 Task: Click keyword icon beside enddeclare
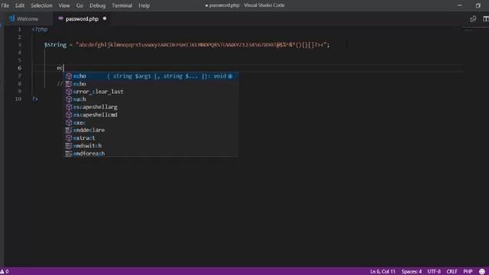69,130
